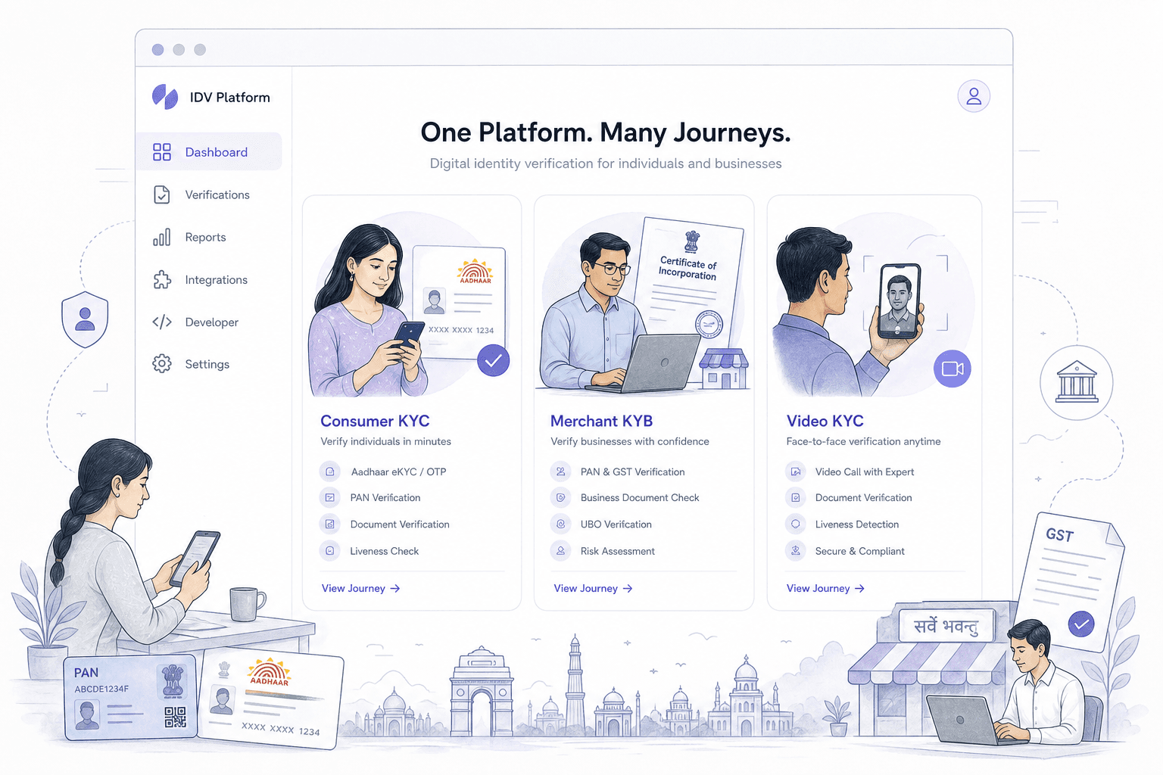
Task: Click the 'Aadhaar eKYC / OTP' text
Action: (x=398, y=472)
